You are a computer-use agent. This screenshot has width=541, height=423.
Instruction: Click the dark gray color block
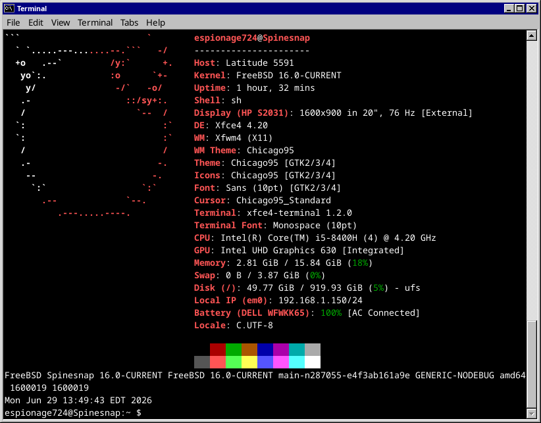(x=202, y=362)
